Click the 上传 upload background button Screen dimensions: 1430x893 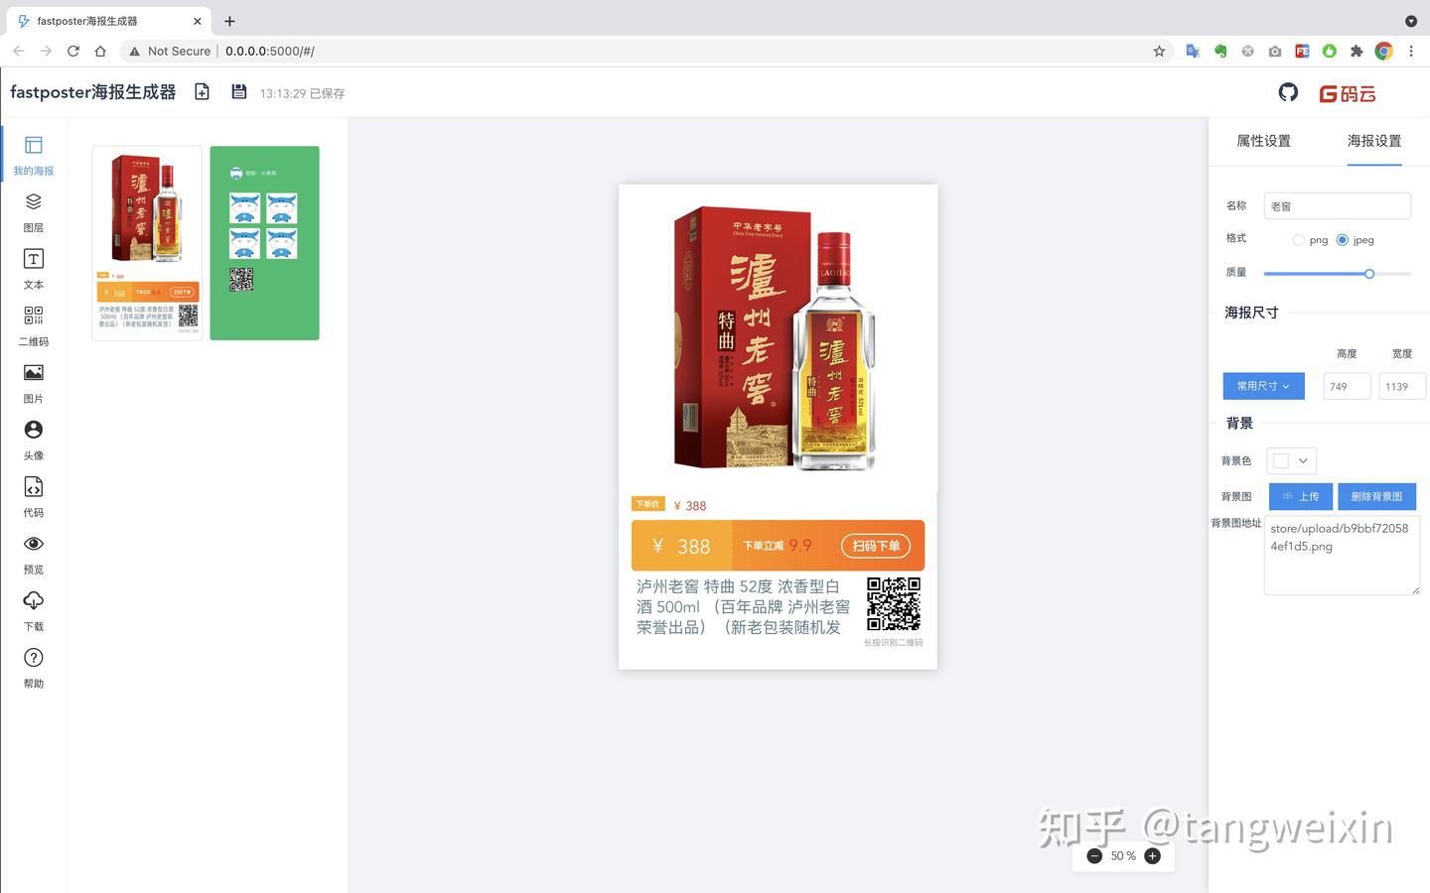point(1301,496)
